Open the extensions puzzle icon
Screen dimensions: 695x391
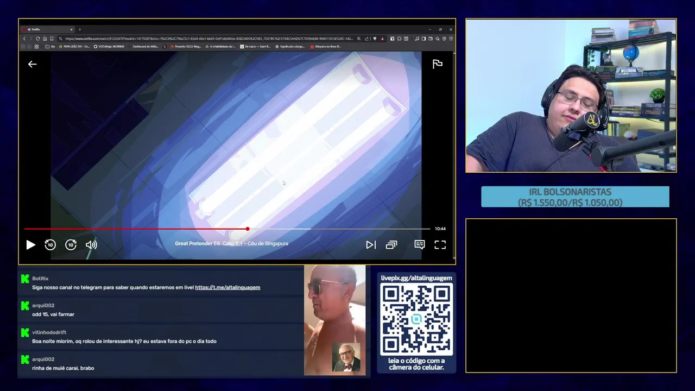pos(399,39)
